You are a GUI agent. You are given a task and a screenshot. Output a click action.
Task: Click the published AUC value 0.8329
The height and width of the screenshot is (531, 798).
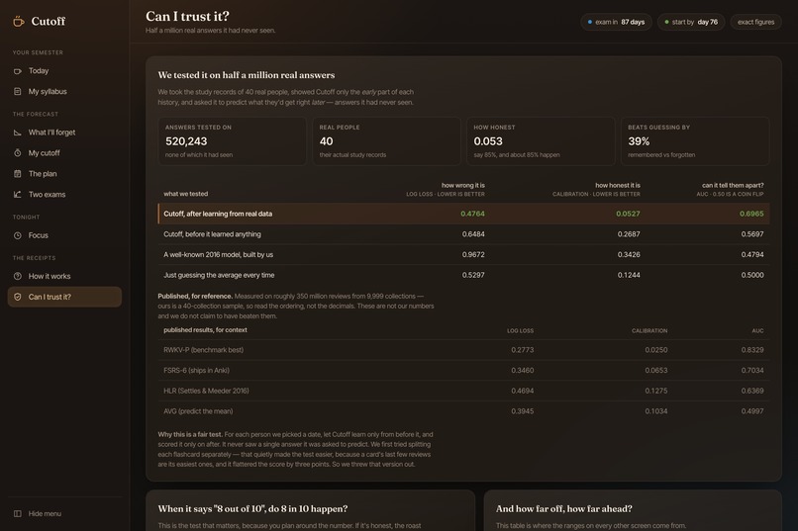[752, 350]
